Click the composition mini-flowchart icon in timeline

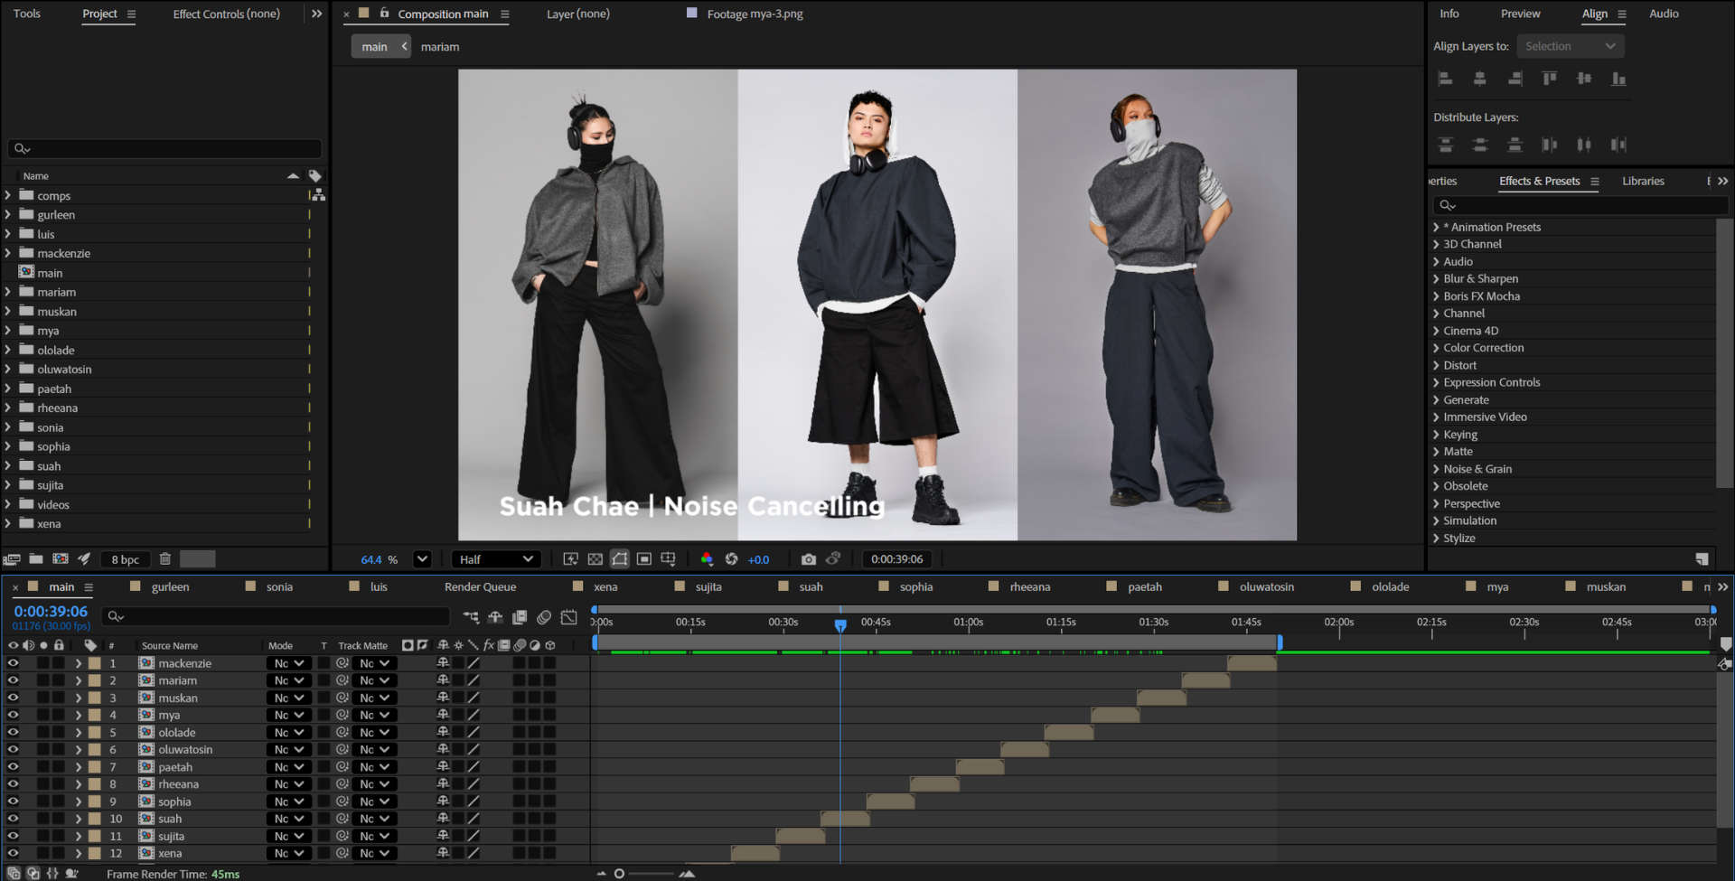tap(471, 617)
